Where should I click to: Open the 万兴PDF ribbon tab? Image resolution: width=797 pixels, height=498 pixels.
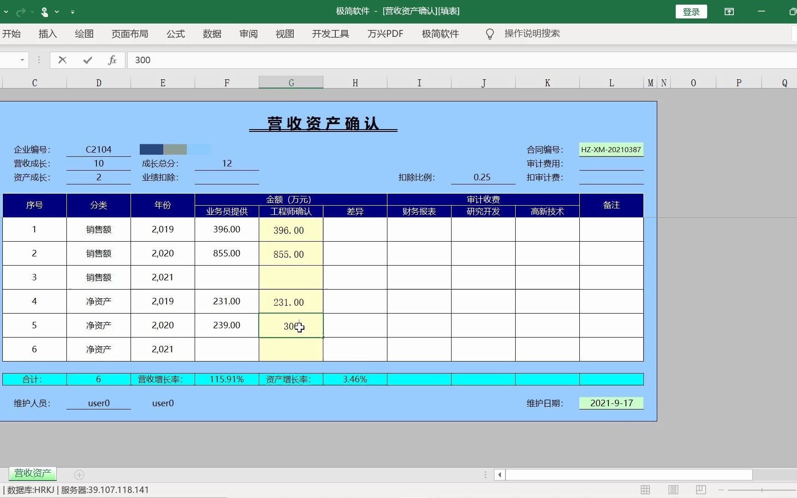point(385,34)
